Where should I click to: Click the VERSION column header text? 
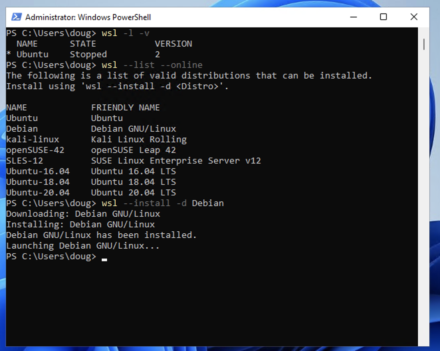point(173,44)
